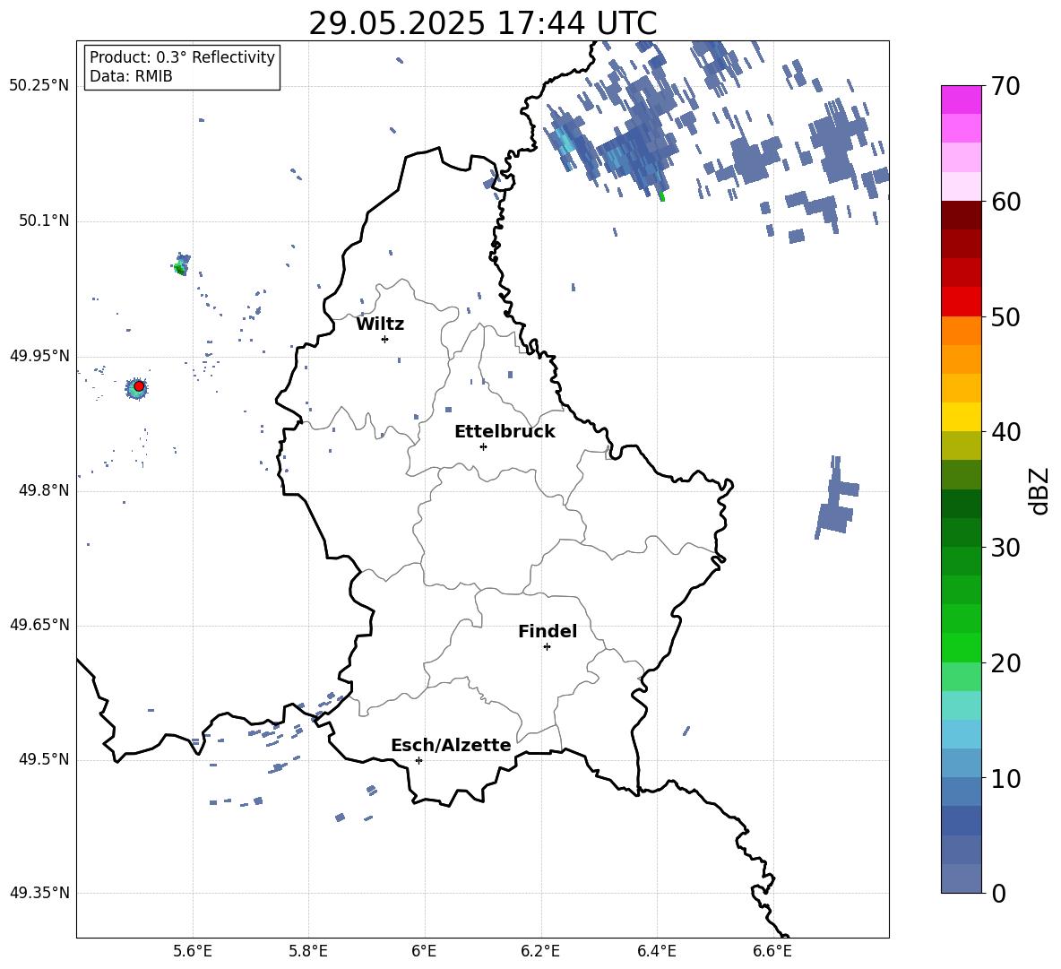Click the 50.1°N latitude label

pyautogui.click(x=44, y=221)
